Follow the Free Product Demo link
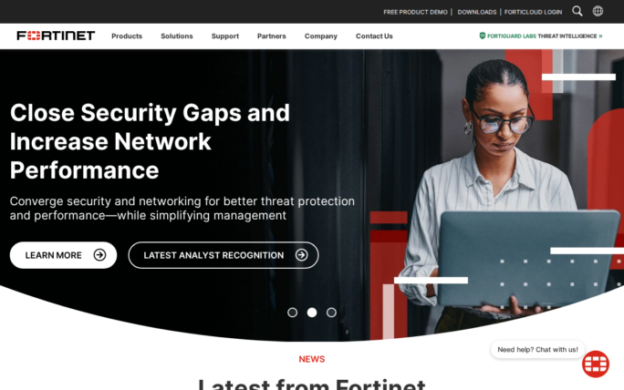Screen dimensions: 624x390 pos(415,13)
